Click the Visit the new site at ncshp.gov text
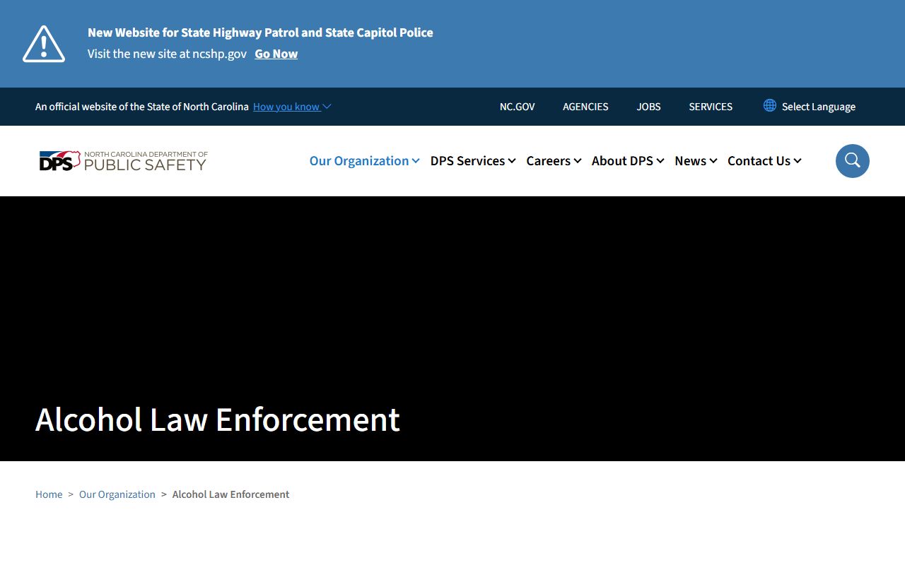This screenshot has height=565, width=905. 167,54
